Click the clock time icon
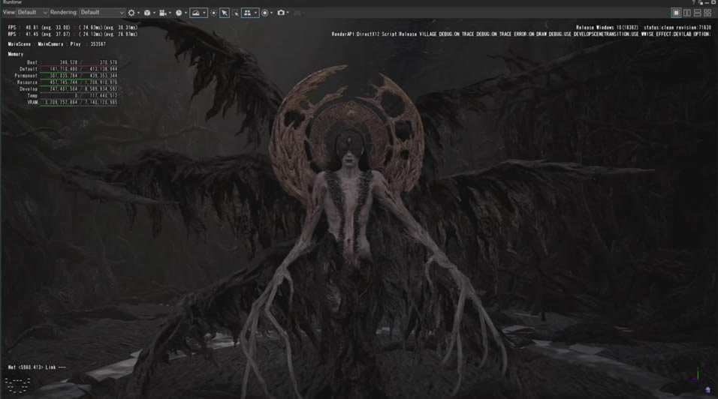The height and width of the screenshot is (399, 718). [x=179, y=13]
